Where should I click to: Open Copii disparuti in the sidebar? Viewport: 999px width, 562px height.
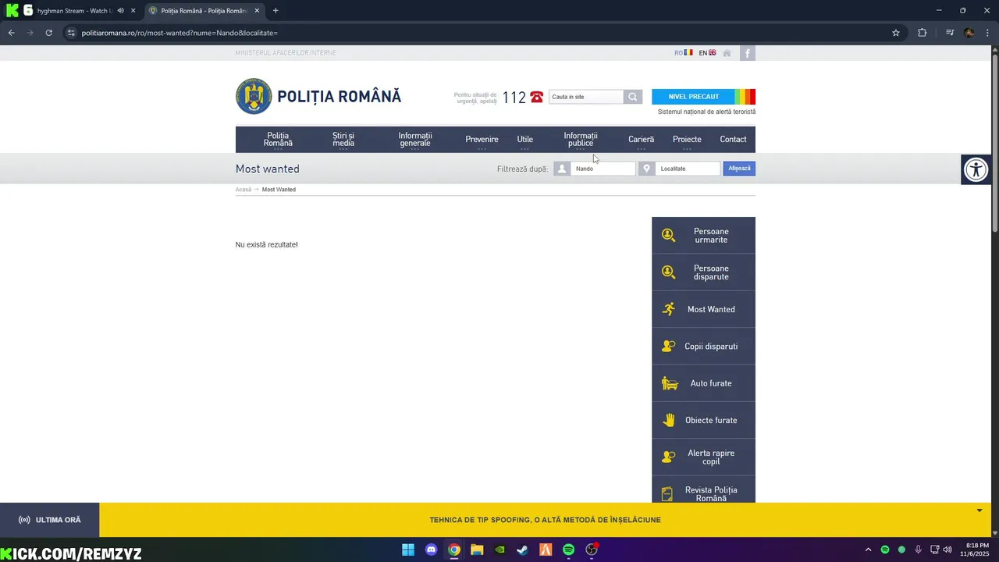(703, 347)
